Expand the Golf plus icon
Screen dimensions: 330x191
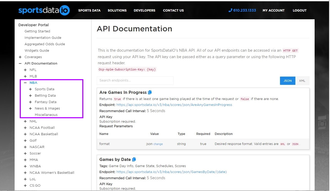click(x=25, y=141)
